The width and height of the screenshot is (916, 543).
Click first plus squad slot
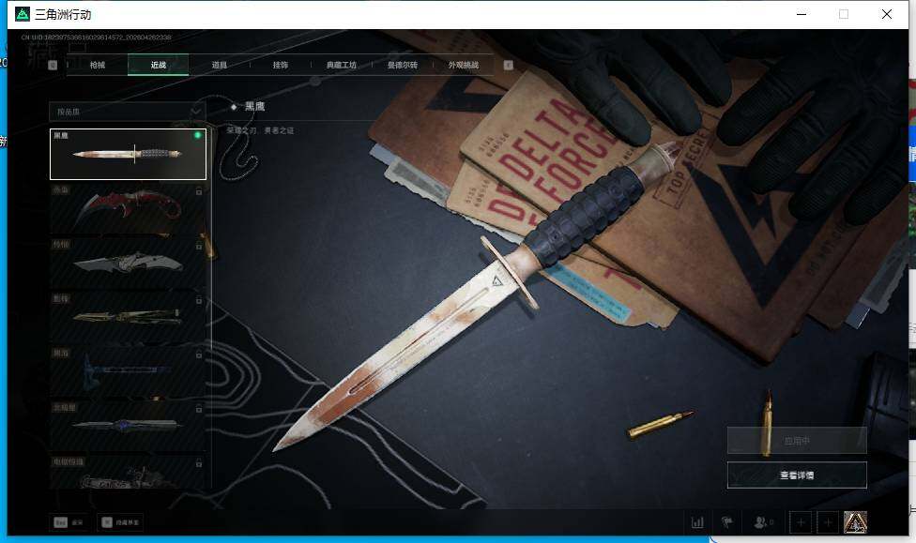(x=801, y=522)
